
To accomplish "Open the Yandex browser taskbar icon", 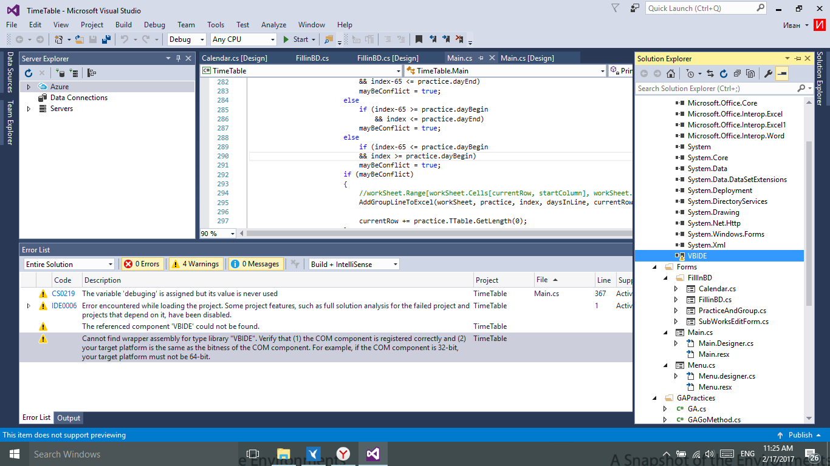I will pos(343,453).
